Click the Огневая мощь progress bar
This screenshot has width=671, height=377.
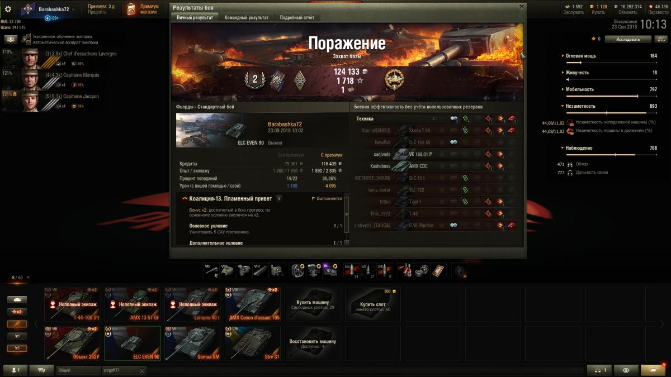tap(612, 63)
